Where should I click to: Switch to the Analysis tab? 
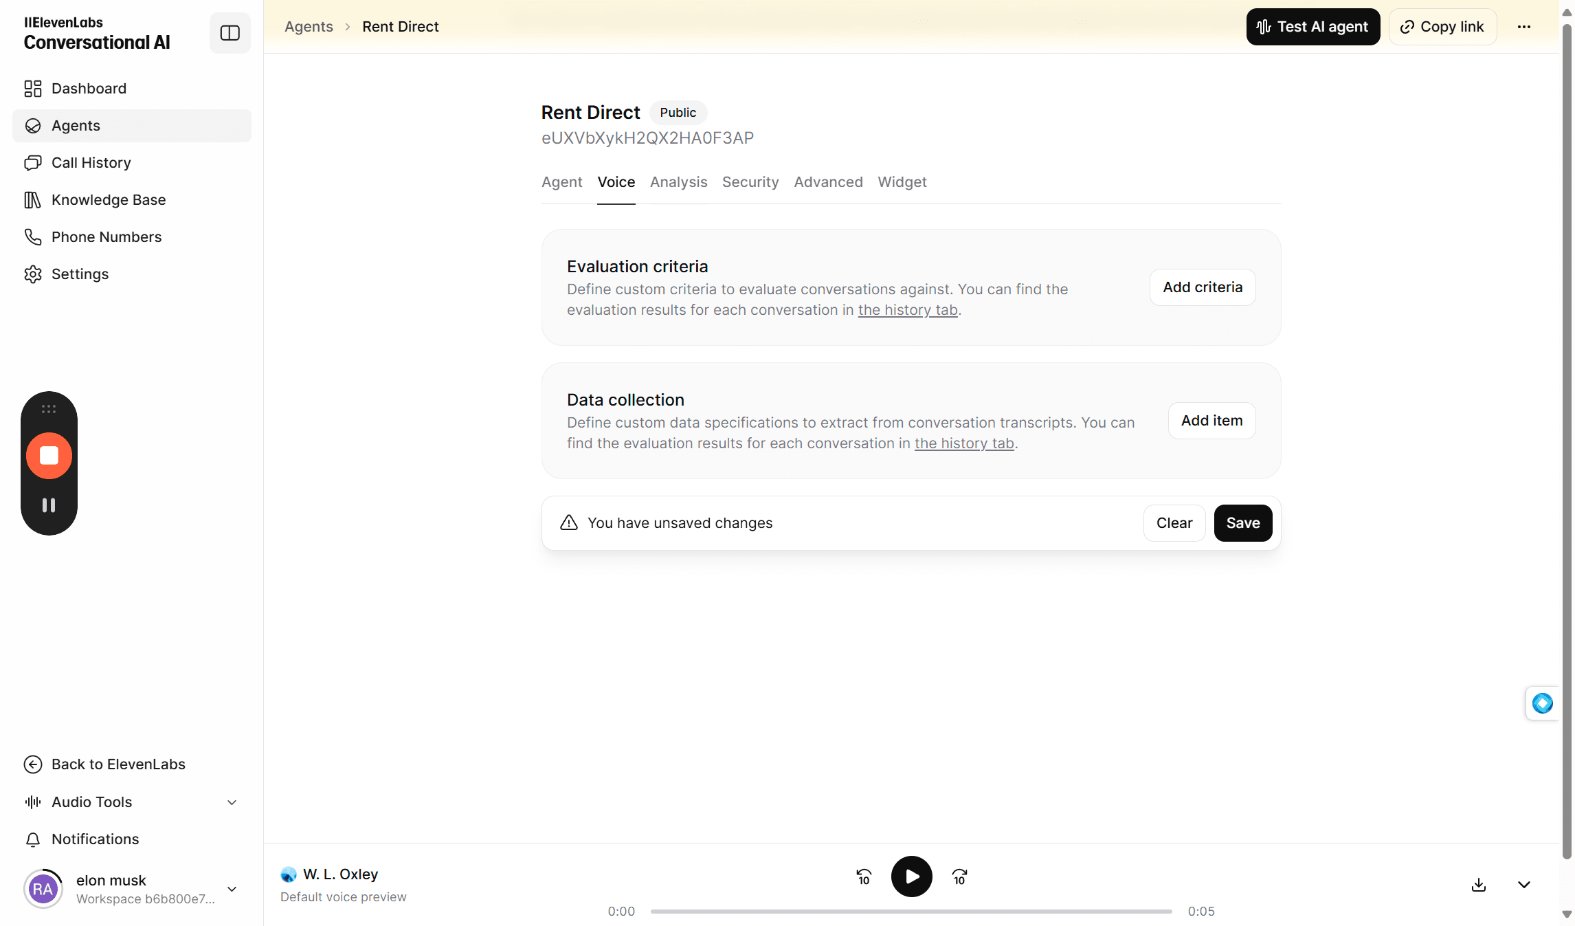(x=678, y=182)
